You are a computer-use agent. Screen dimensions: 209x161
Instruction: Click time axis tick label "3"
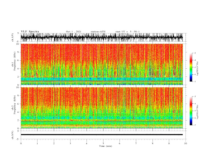pyautogui.click(x=70, y=143)
